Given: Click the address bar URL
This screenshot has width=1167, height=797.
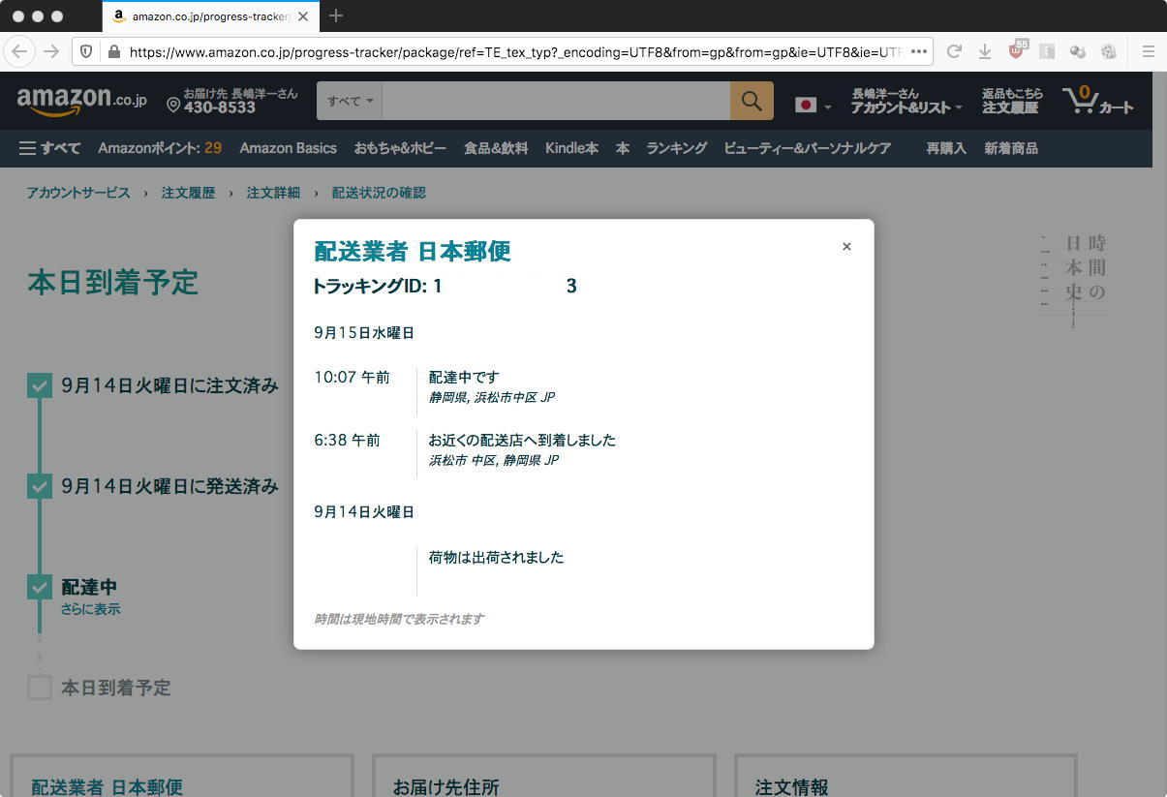Looking at the screenshot, I should (515, 52).
